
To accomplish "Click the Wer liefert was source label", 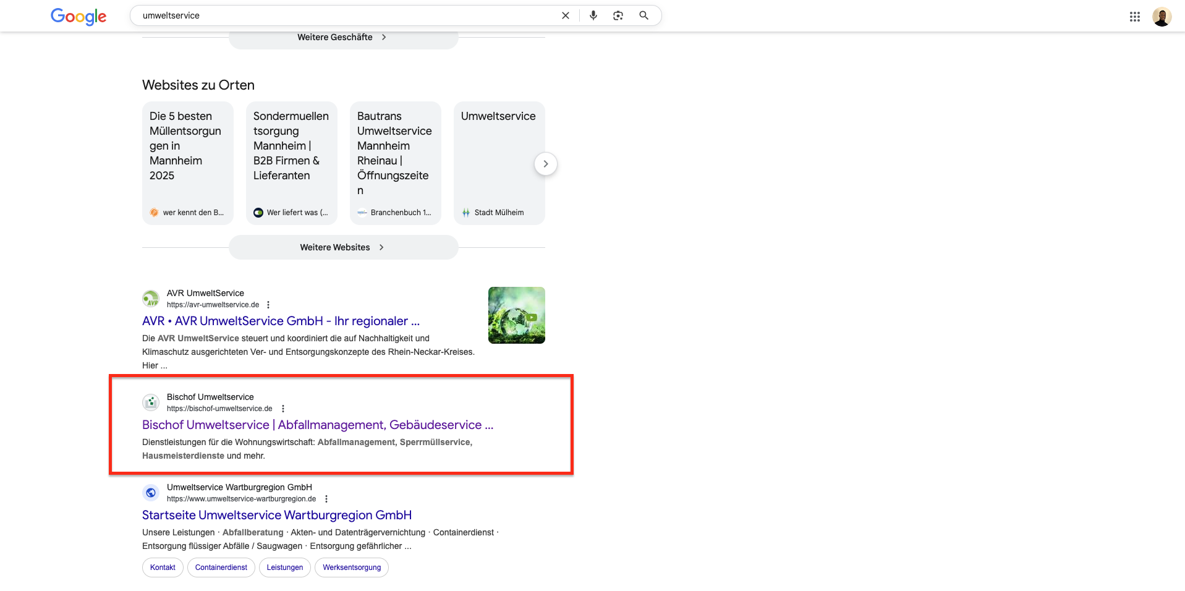I will (297, 213).
